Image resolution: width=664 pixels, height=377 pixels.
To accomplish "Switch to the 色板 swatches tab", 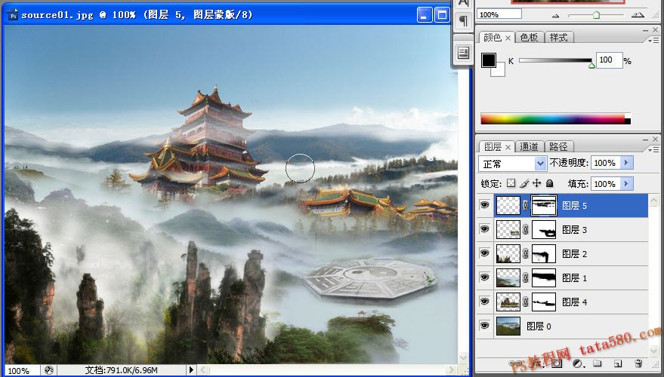I will click(529, 38).
